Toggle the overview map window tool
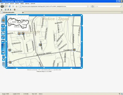The image size is (123, 95). tap(3, 30)
